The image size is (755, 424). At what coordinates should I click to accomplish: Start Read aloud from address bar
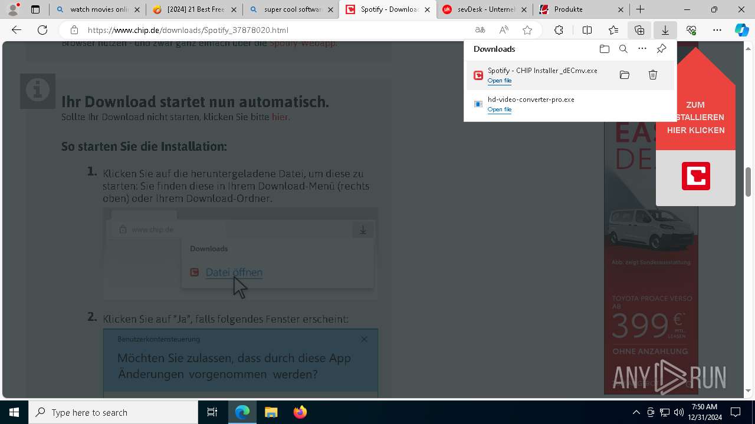tap(504, 30)
